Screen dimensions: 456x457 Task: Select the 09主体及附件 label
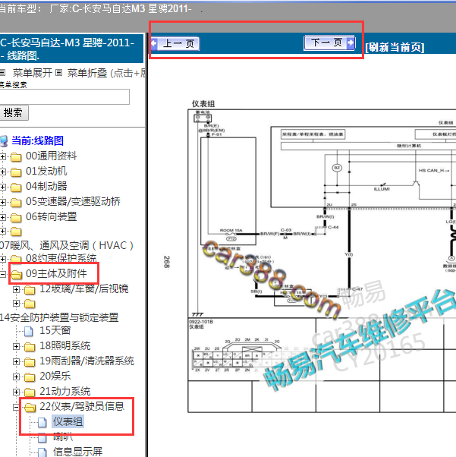56,273
